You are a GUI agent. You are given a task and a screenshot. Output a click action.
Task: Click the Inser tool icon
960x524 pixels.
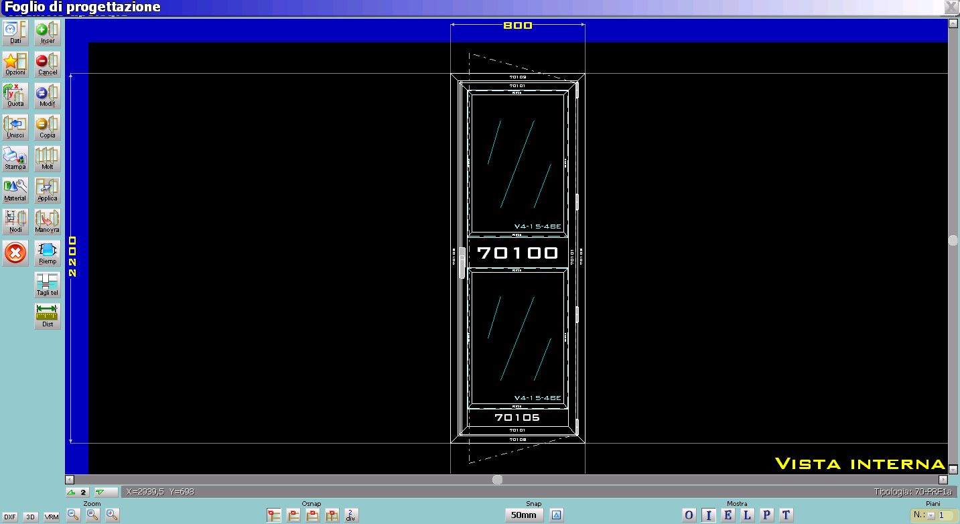[48, 32]
